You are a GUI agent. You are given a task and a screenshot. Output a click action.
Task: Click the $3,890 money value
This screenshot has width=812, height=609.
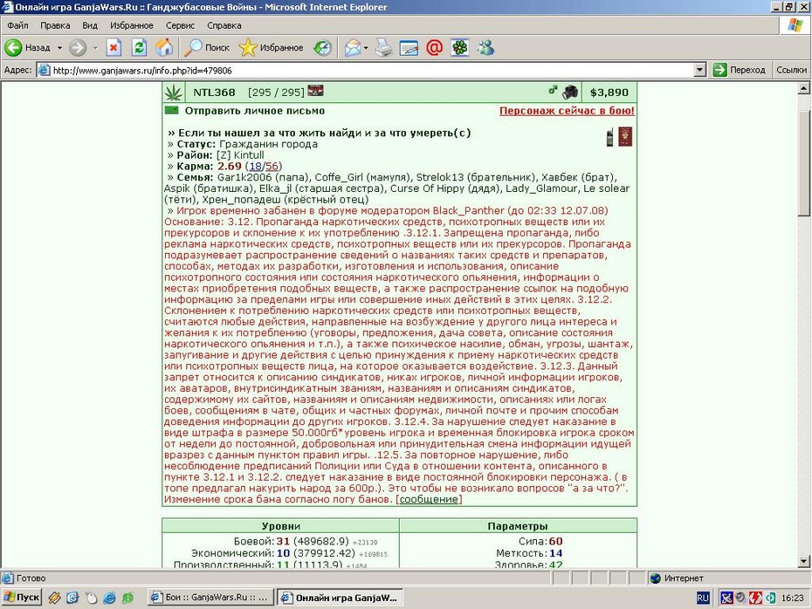tap(609, 92)
